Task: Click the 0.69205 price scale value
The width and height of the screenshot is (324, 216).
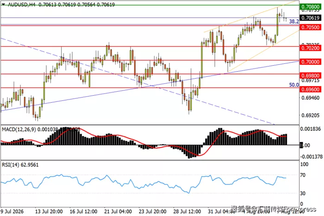Action: [x=311, y=115]
